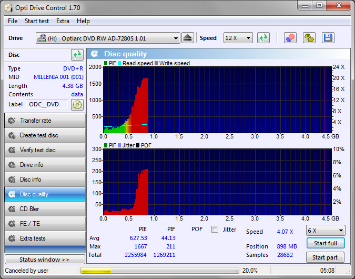Open the Start test menu
This screenshot has height=279, width=355.
[37, 21]
